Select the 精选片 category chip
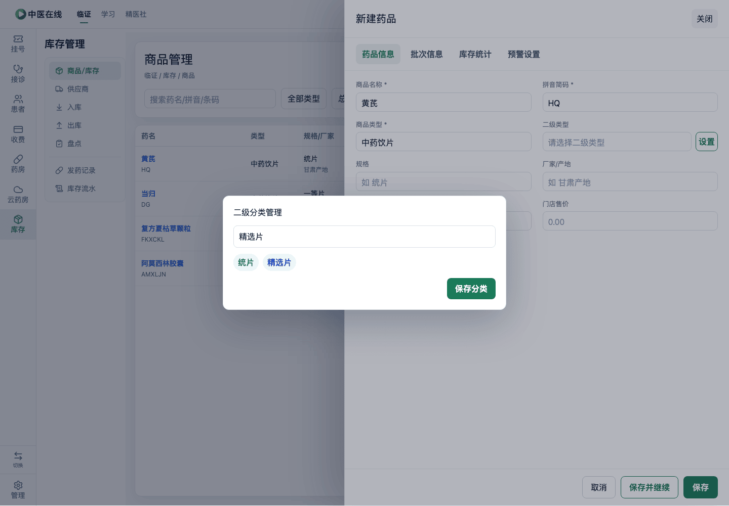Image resolution: width=729 pixels, height=506 pixels. pyautogui.click(x=279, y=262)
